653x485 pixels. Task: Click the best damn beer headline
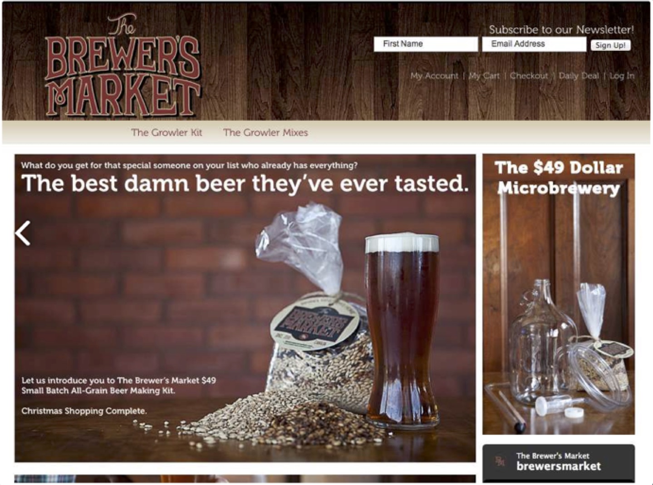245,183
